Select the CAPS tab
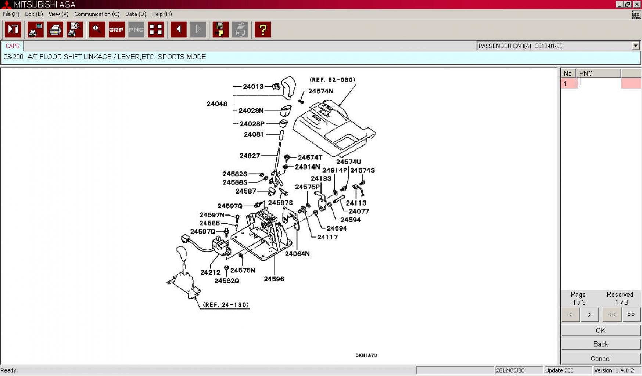This screenshot has height=376, width=642. click(x=12, y=46)
